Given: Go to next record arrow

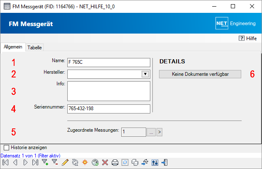Looking at the screenshot, I should [25, 162].
